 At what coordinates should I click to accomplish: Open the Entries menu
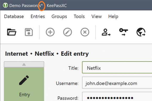click(38, 16)
